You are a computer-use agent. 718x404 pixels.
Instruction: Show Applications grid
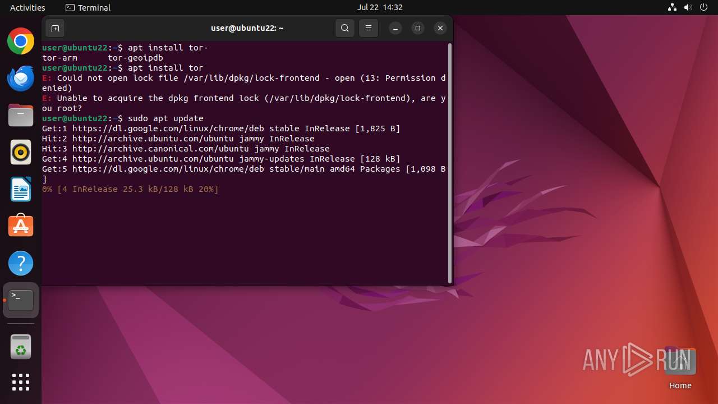tap(21, 382)
